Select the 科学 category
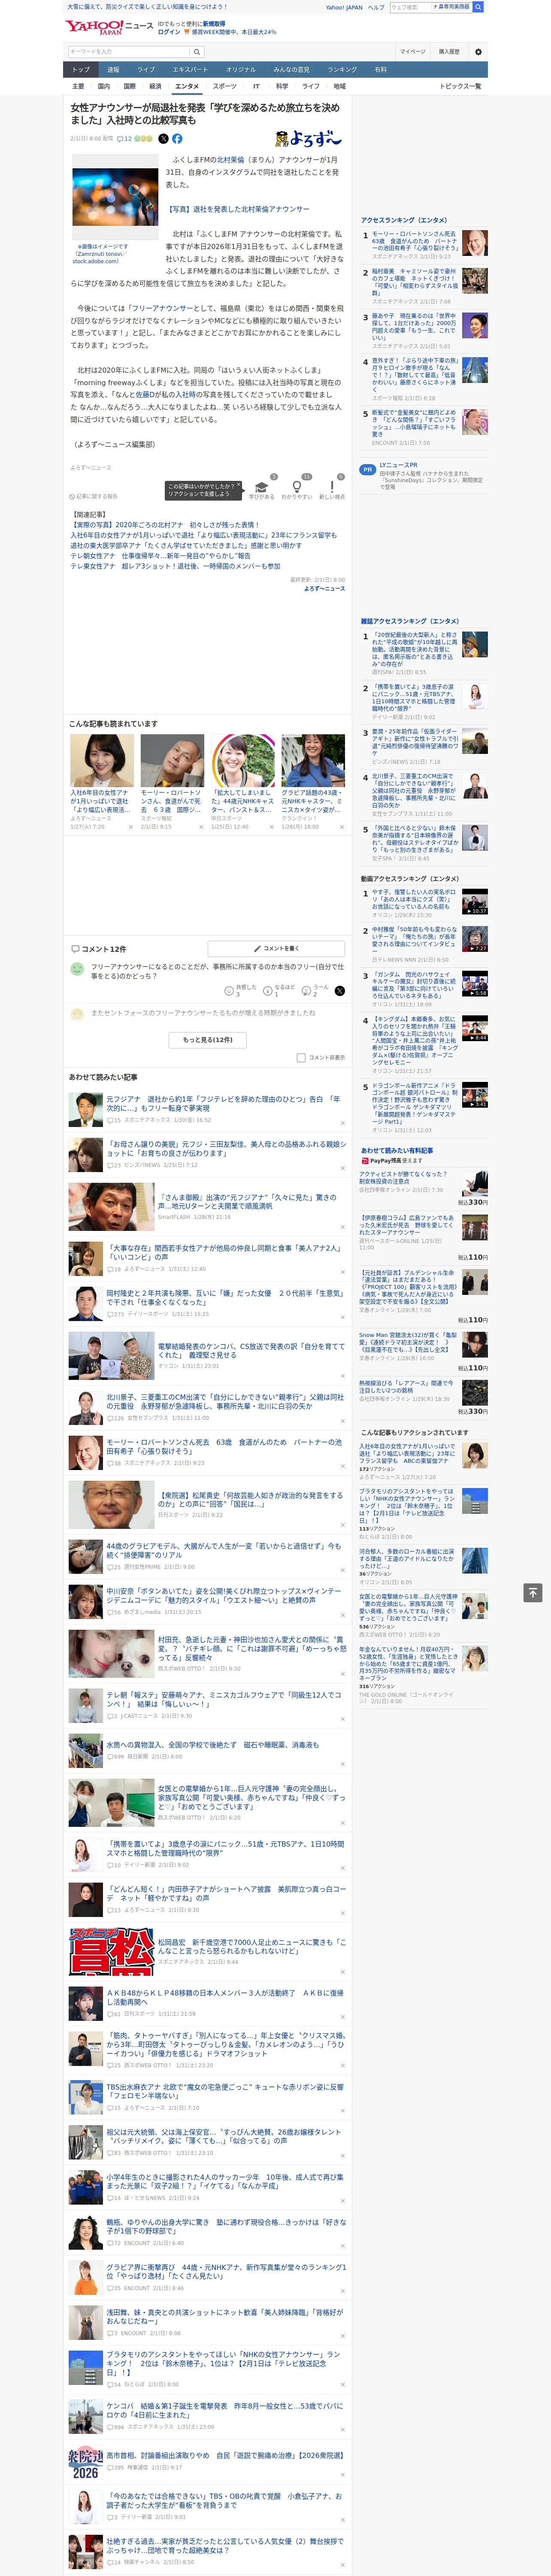 [x=283, y=86]
